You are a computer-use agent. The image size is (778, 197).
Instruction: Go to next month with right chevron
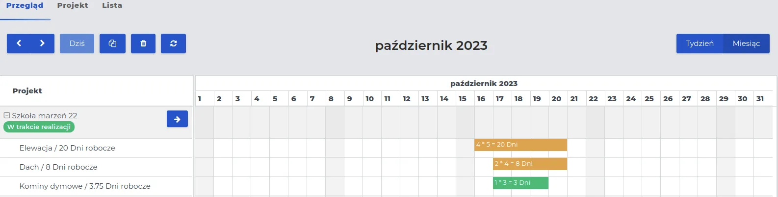click(x=43, y=44)
